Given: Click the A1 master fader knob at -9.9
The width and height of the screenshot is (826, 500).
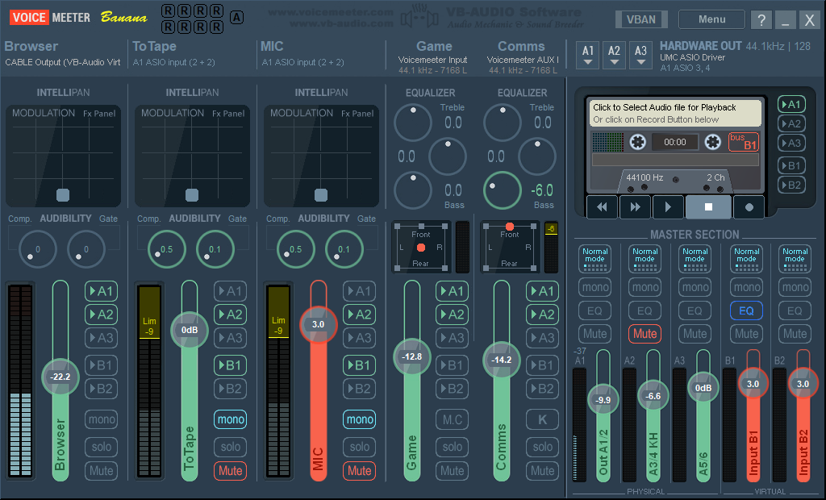Looking at the screenshot, I should click(603, 400).
